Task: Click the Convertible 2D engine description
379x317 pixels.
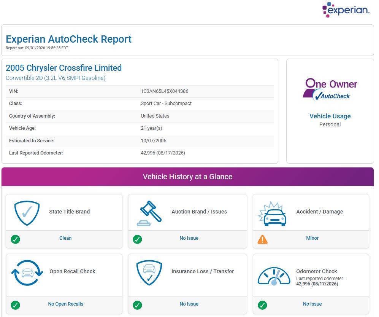Action: click(56, 78)
